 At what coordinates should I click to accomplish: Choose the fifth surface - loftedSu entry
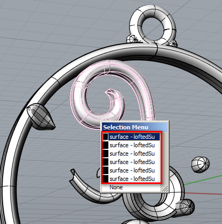click(x=131, y=170)
